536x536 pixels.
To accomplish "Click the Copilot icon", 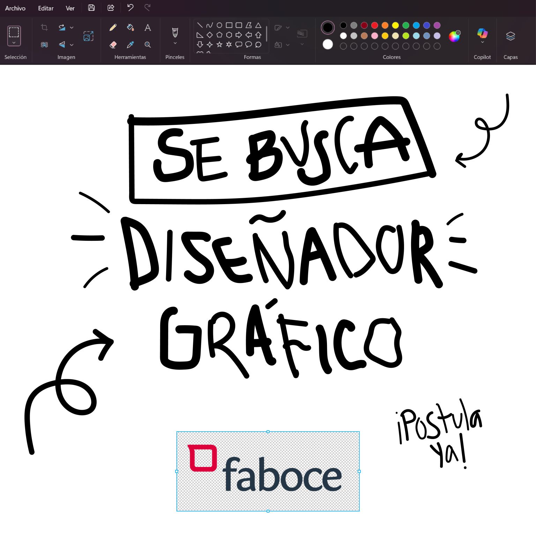I will [482, 33].
